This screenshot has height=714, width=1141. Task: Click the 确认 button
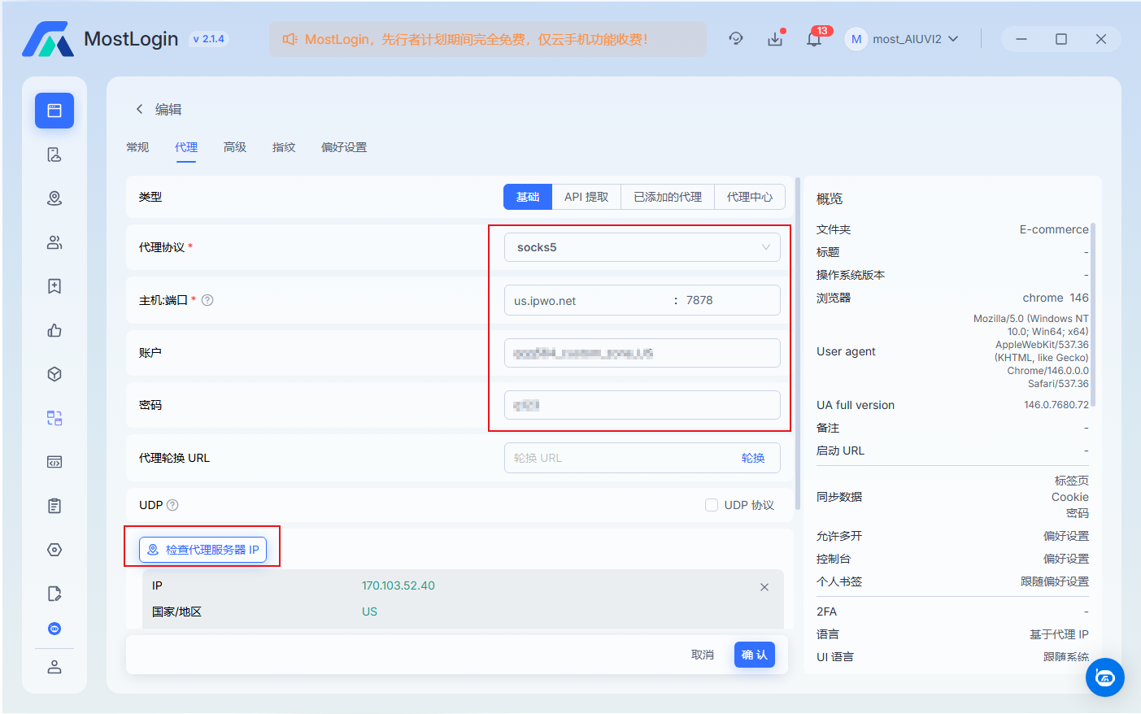click(x=755, y=655)
